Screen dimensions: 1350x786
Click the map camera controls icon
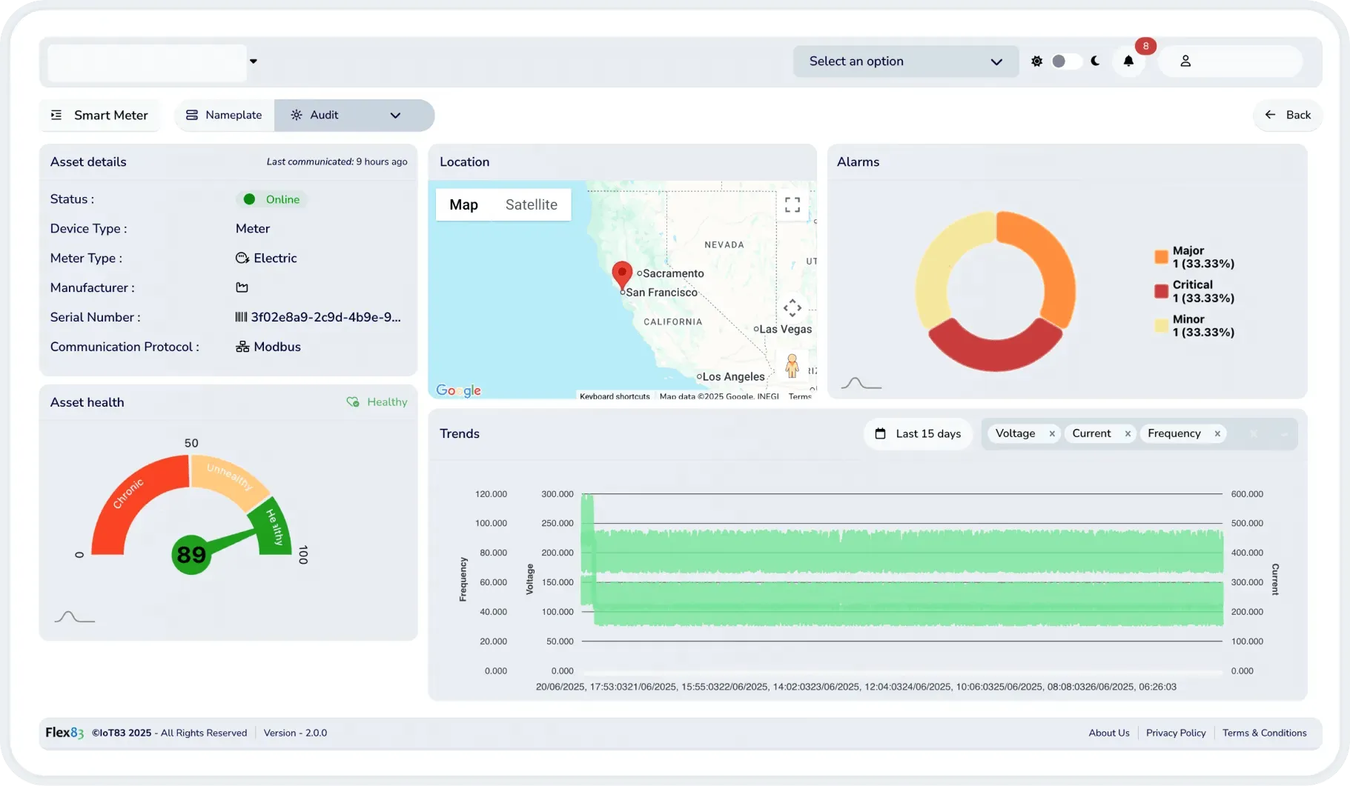(x=793, y=307)
